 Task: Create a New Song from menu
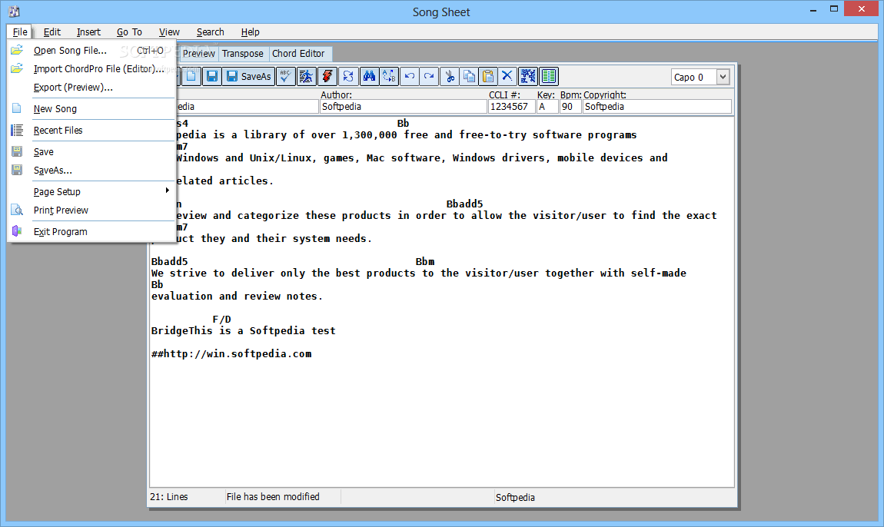(92, 109)
